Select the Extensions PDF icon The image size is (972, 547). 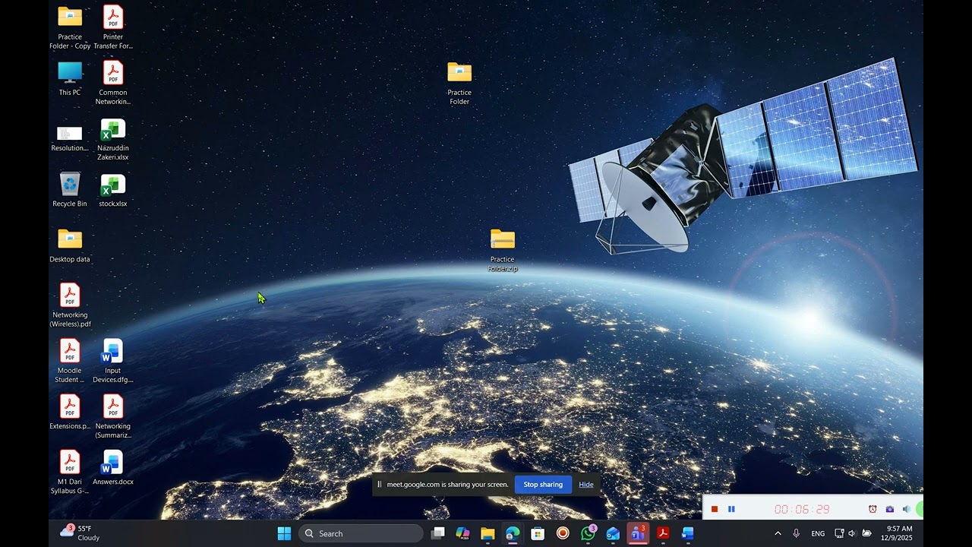70,412
